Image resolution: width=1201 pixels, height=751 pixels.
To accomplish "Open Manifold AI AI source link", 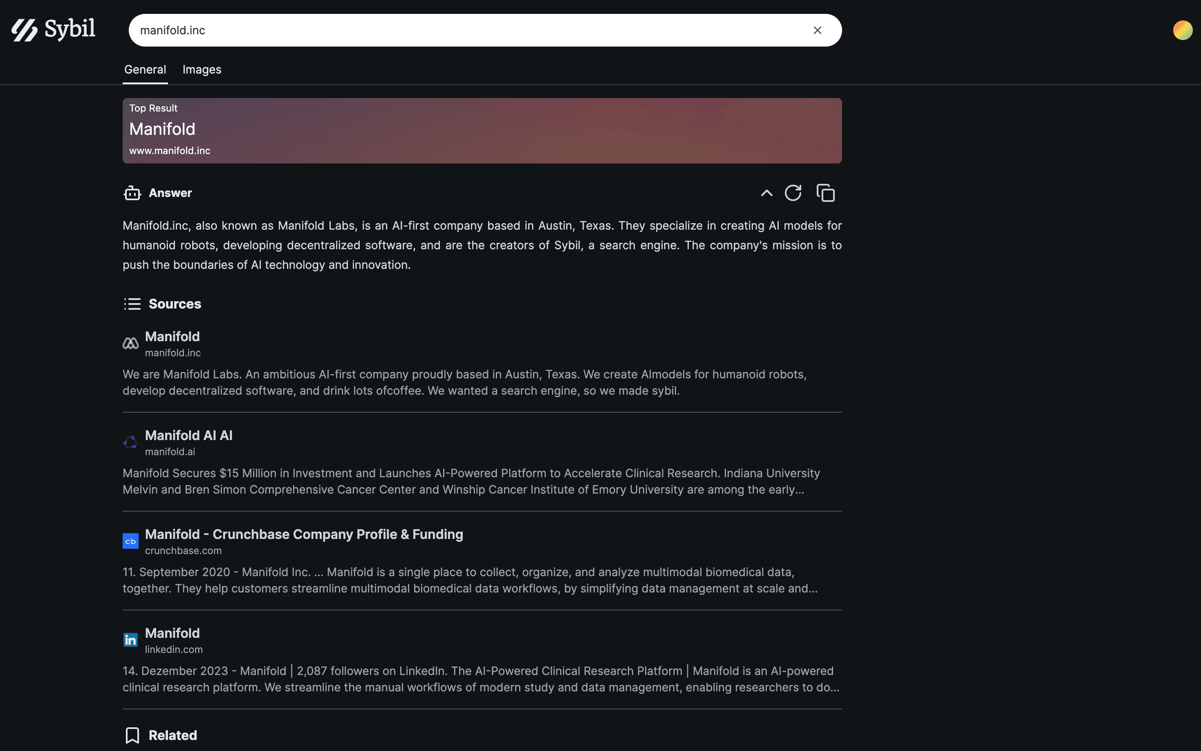I will (x=188, y=436).
